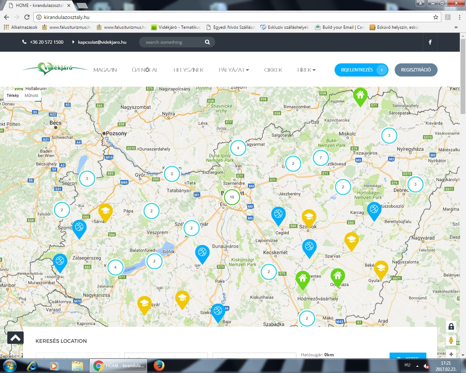Expand the HÍREK dropdown menu

[306, 70]
